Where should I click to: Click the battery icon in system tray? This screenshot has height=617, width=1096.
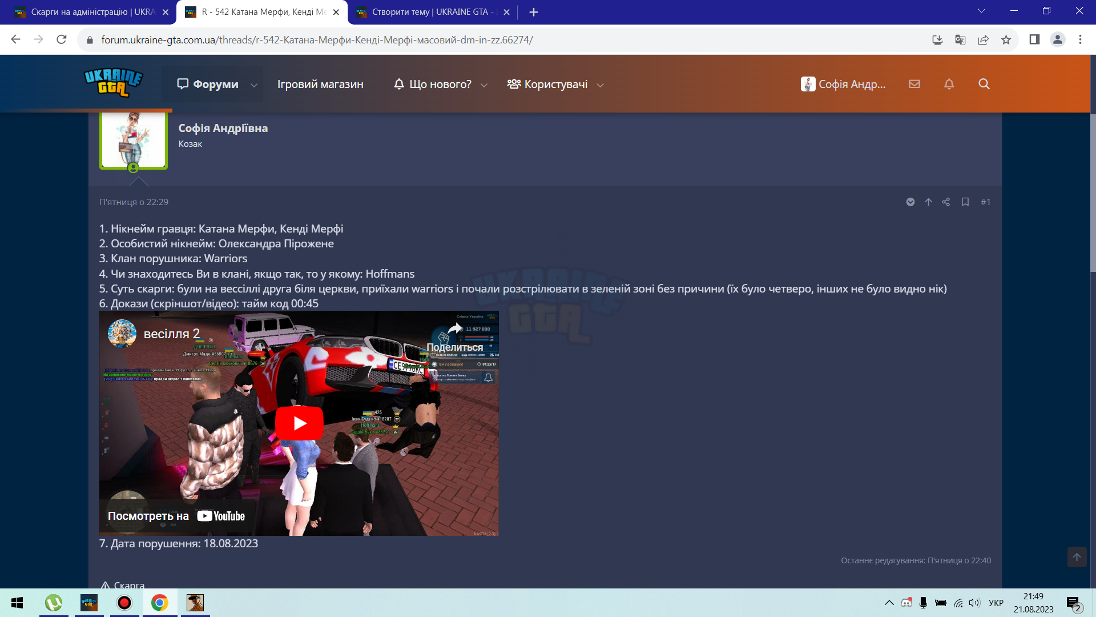(941, 603)
